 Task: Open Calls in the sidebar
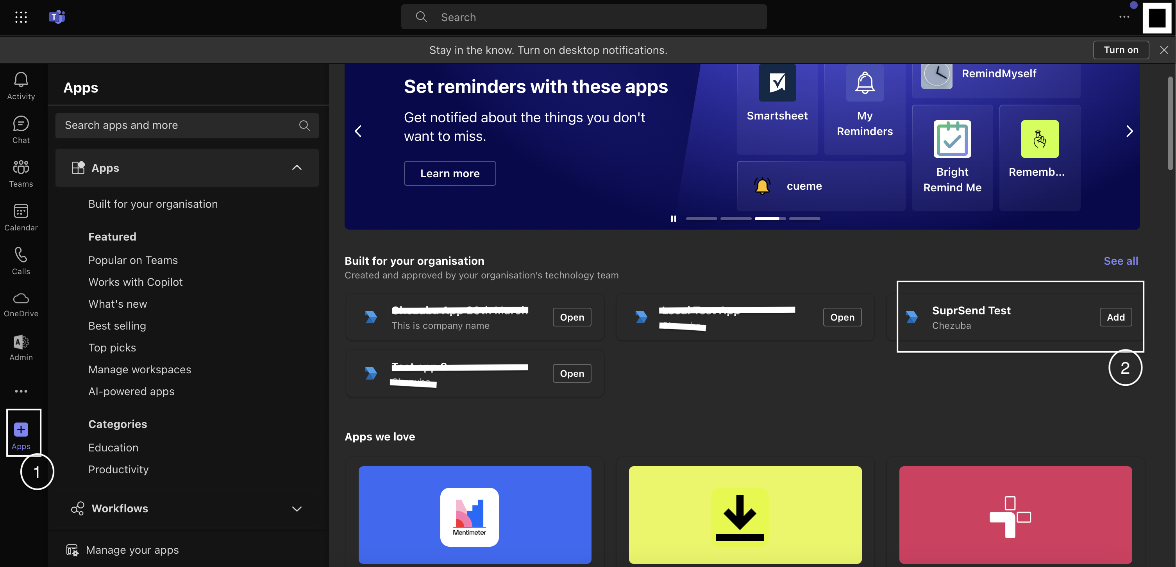pos(21,261)
